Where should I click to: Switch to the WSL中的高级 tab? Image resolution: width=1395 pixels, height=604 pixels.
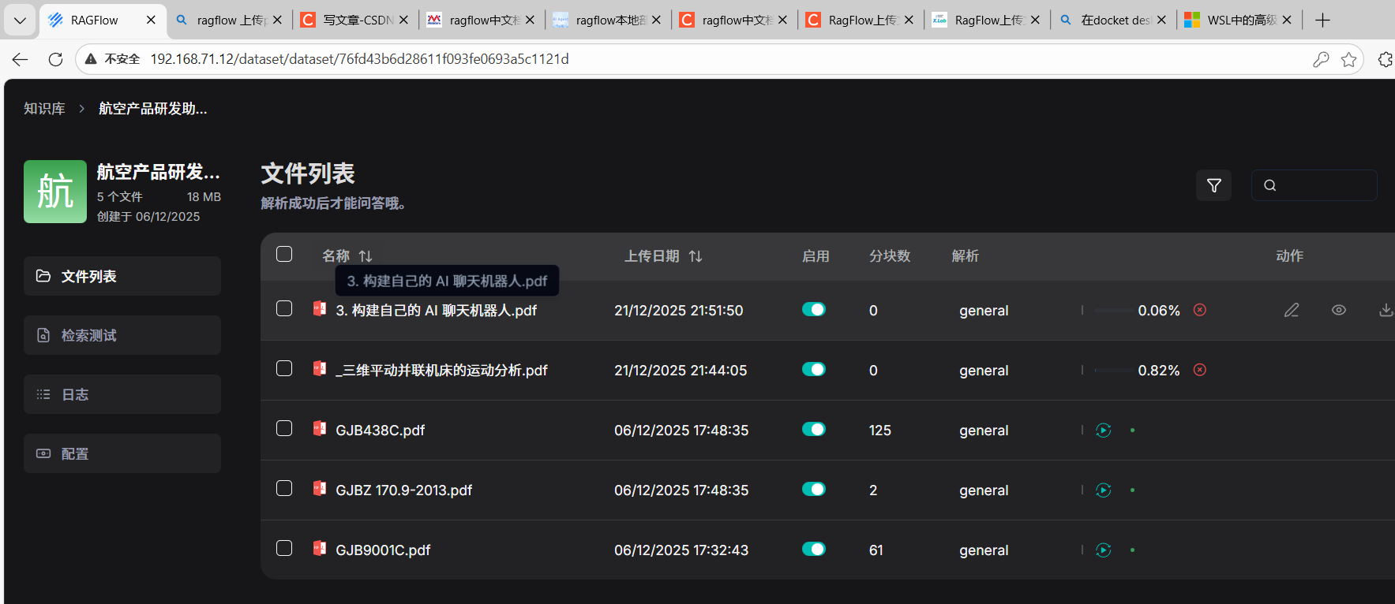click(1239, 20)
